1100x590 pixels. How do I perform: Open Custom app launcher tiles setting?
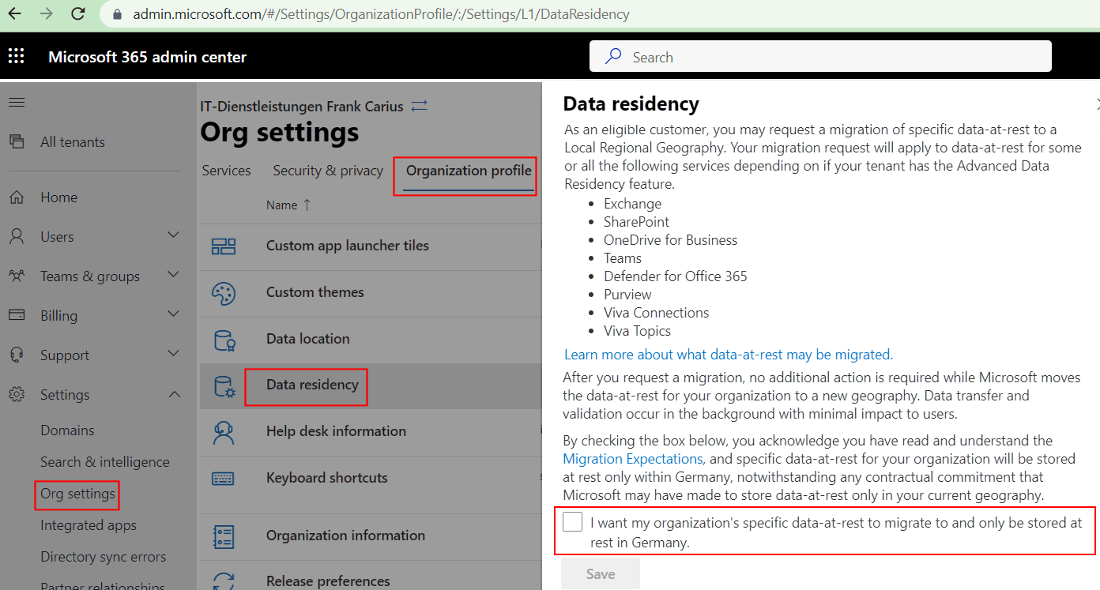pos(348,246)
